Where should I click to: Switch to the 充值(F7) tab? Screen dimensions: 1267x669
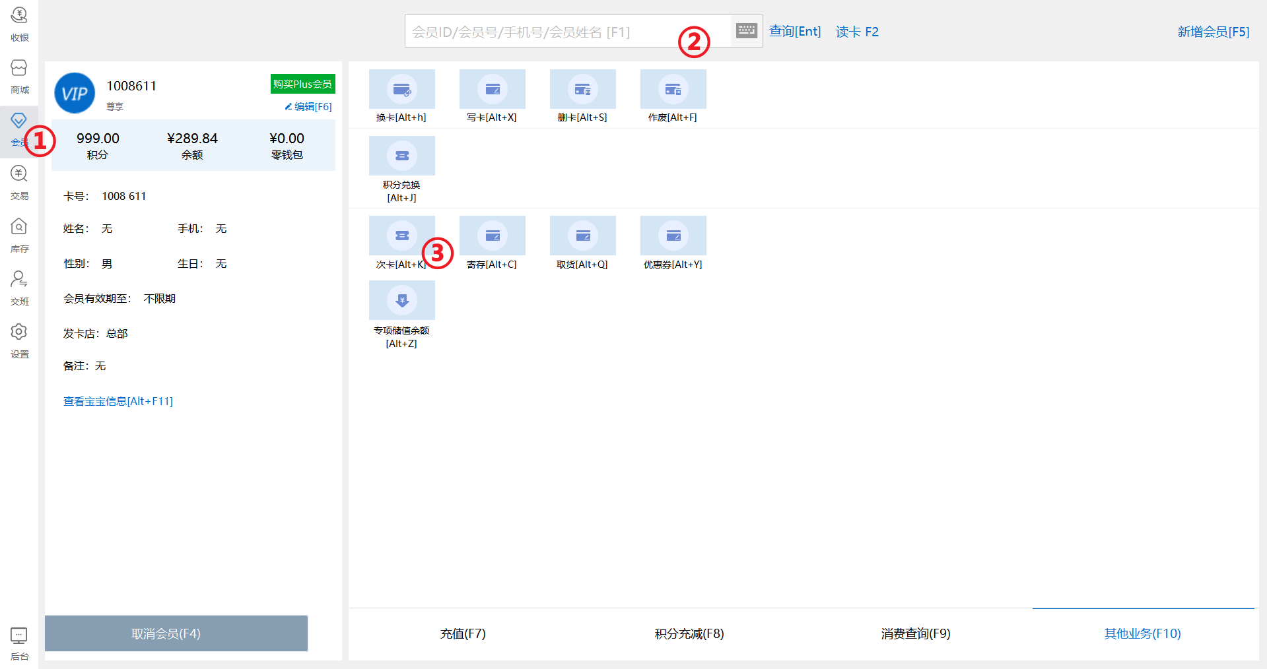click(462, 633)
